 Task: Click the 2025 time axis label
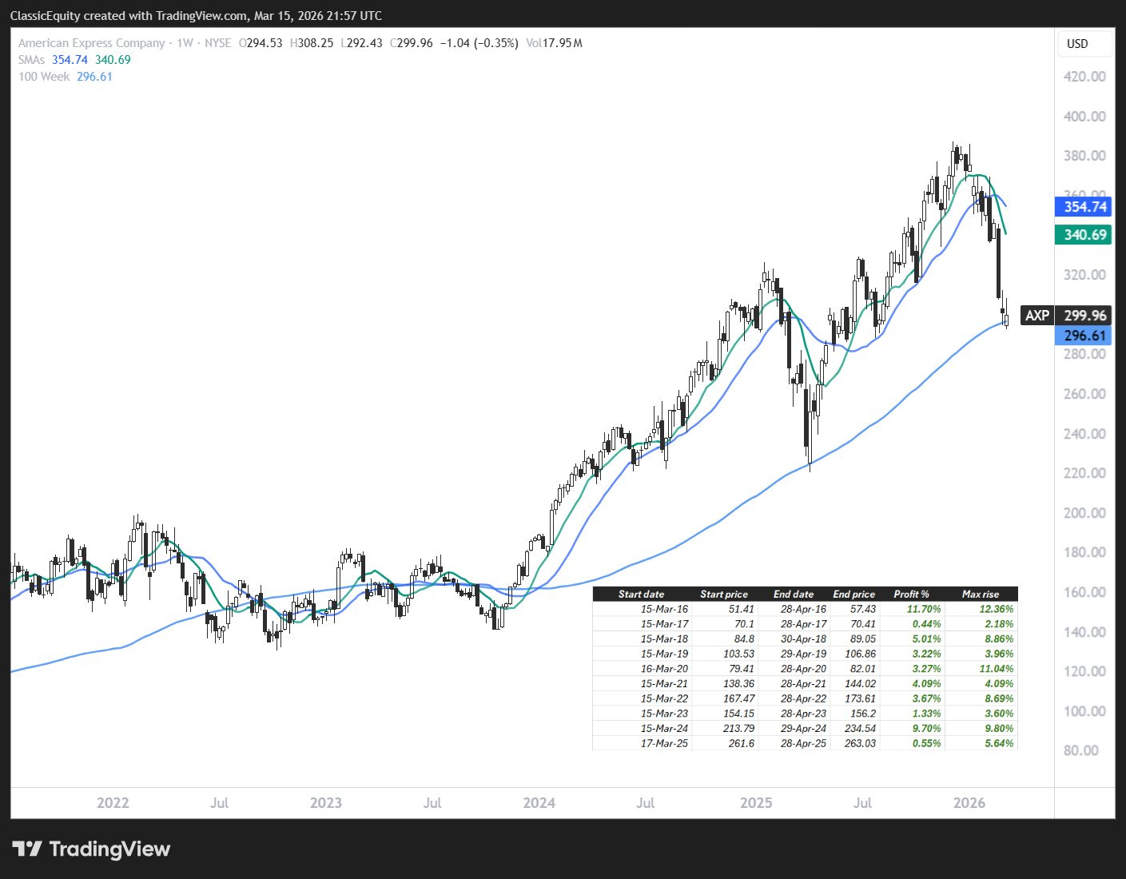(x=756, y=803)
